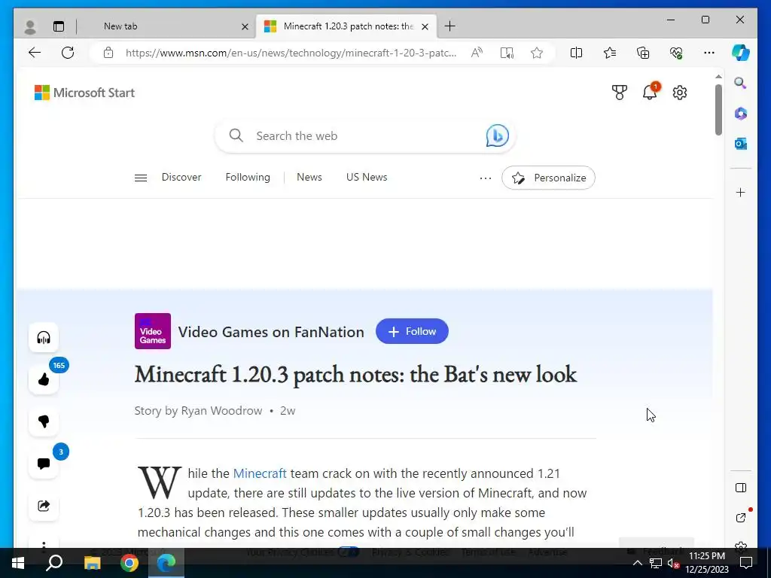Click the Video Games publisher logo
771x578 pixels.
tap(153, 331)
